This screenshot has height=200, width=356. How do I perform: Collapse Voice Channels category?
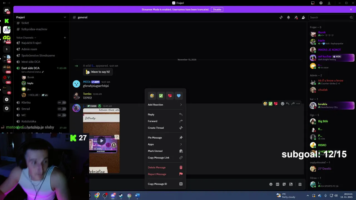[26, 37]
